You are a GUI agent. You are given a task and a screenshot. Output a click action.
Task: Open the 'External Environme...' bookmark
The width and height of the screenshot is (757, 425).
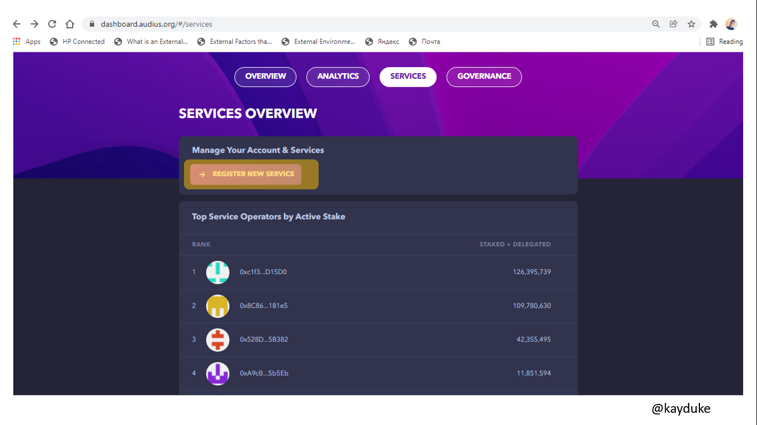(319, 42)
